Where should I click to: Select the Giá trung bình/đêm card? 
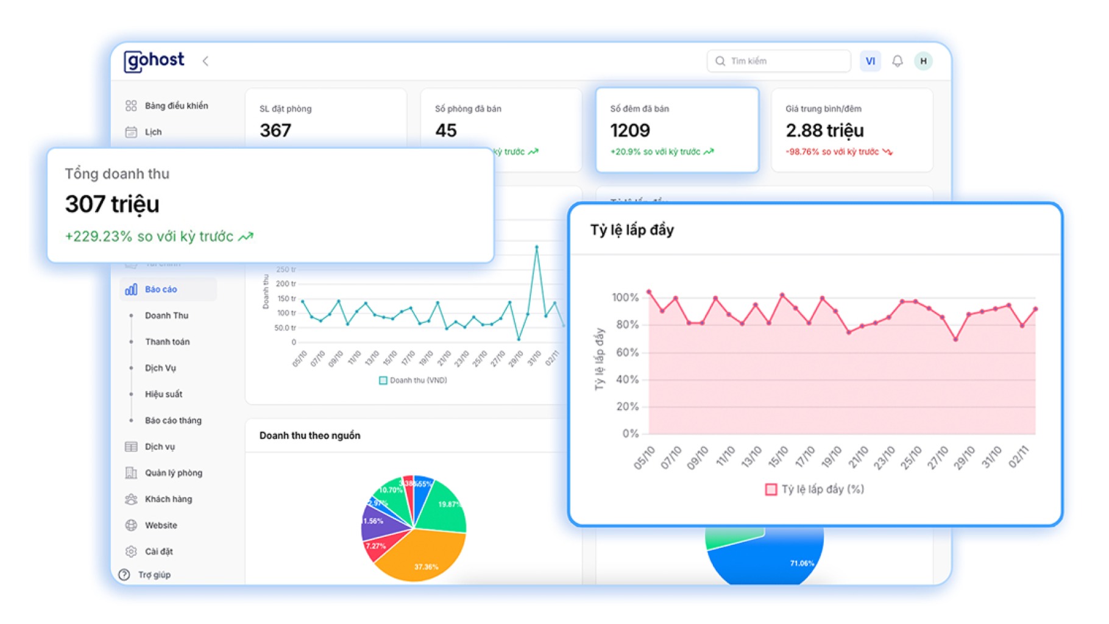852,130
